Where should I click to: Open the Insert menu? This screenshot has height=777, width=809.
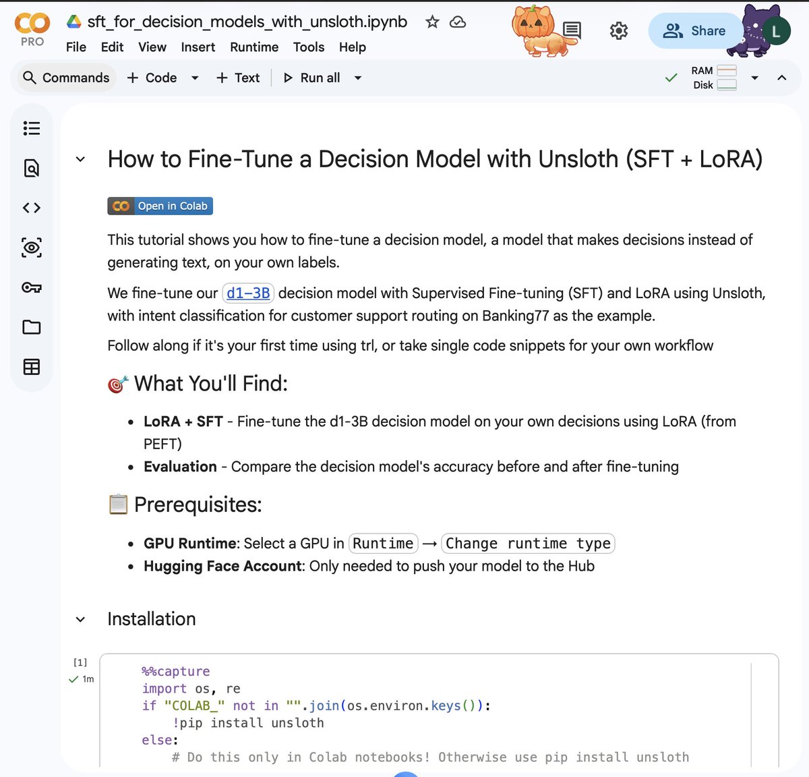[x=198, y=47]
